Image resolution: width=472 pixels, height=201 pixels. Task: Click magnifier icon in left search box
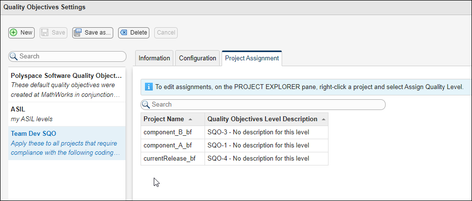coord(14,56)
